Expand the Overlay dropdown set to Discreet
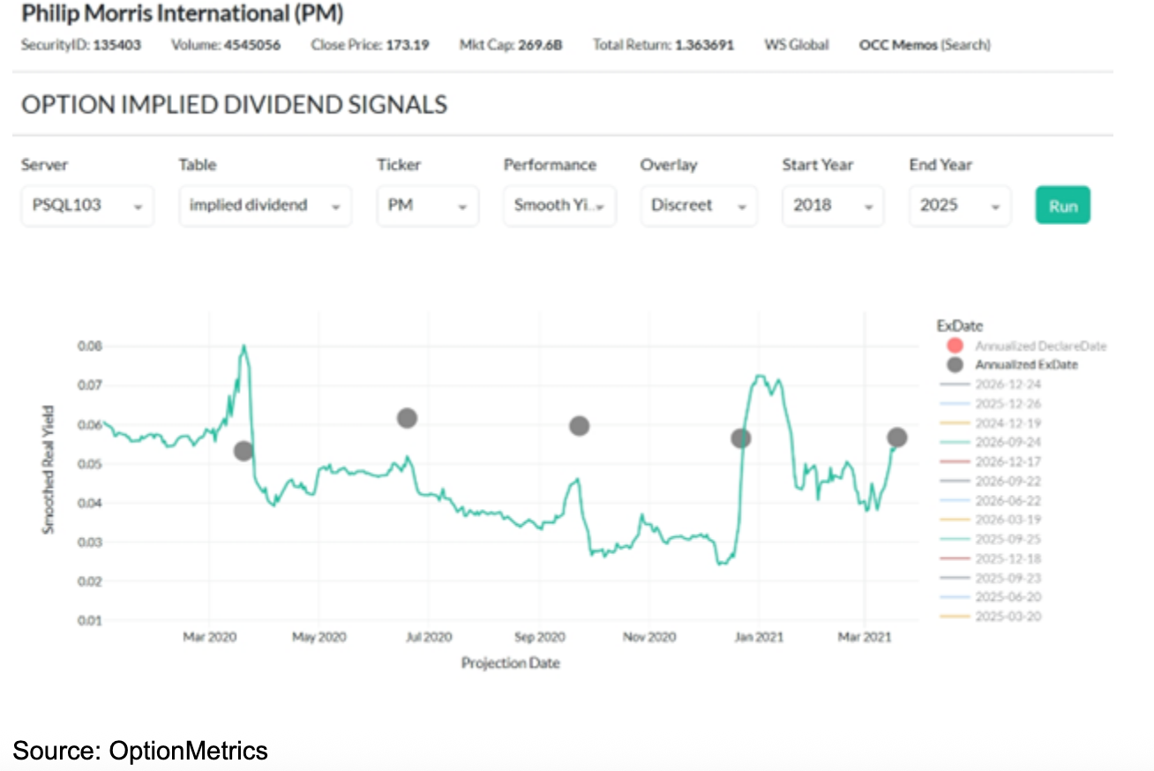Screen dimensions: 1154x771 click(x=698, y=206)
